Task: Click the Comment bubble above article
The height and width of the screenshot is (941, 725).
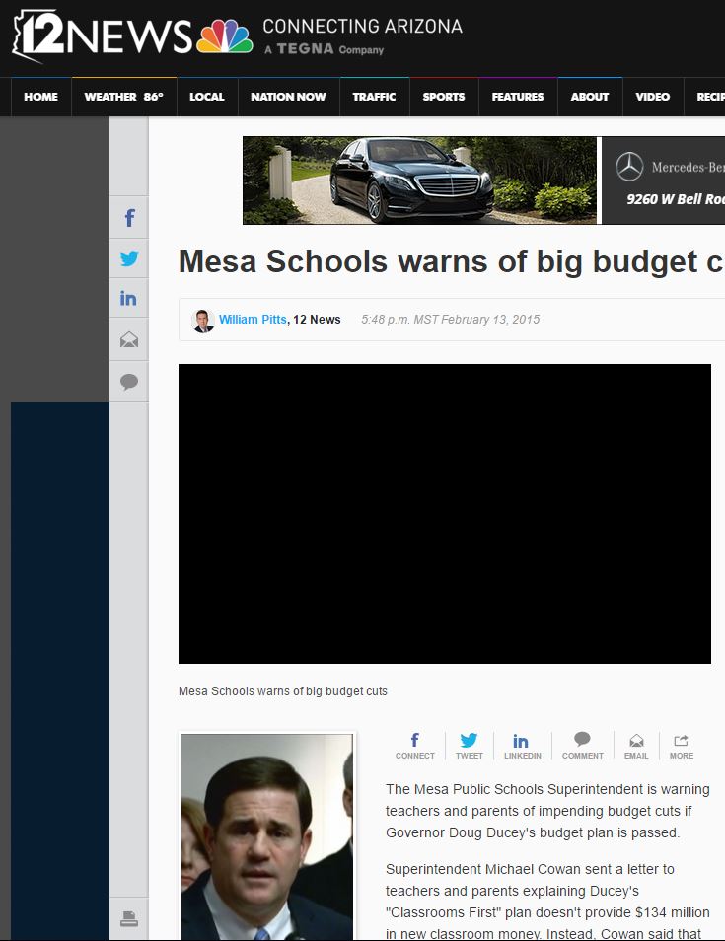Action: tap(582, 746)
